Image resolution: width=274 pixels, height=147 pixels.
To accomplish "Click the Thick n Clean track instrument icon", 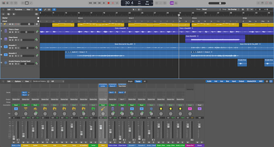I will 6,31.
